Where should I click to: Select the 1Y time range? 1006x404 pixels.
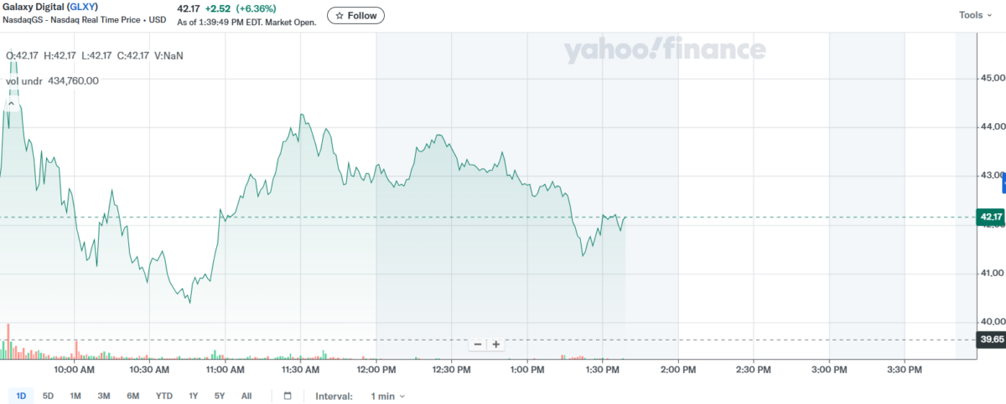194,396
